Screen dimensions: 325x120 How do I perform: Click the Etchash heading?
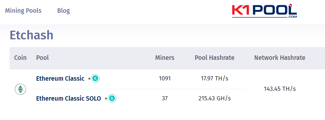click(31, 35)
